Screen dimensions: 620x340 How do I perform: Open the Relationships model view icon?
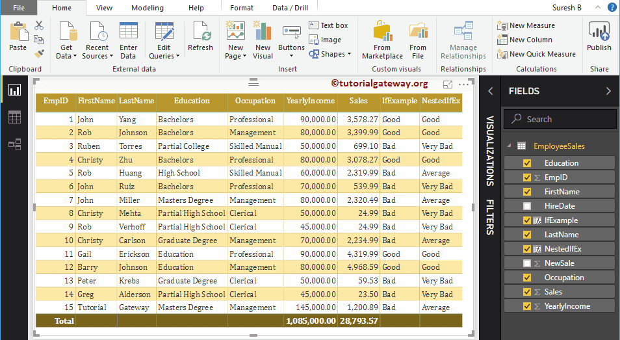click(x=14, y=144)
